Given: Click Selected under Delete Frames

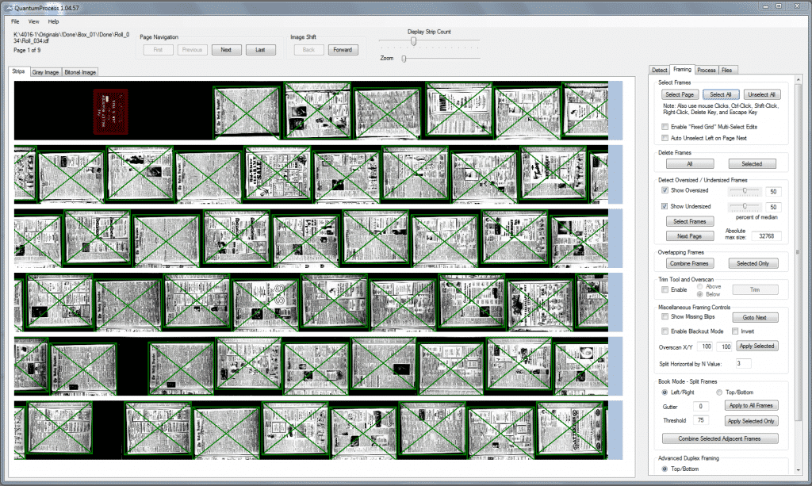Looking at the screenshot, I should pyautogui.click(x=752, y=163).
